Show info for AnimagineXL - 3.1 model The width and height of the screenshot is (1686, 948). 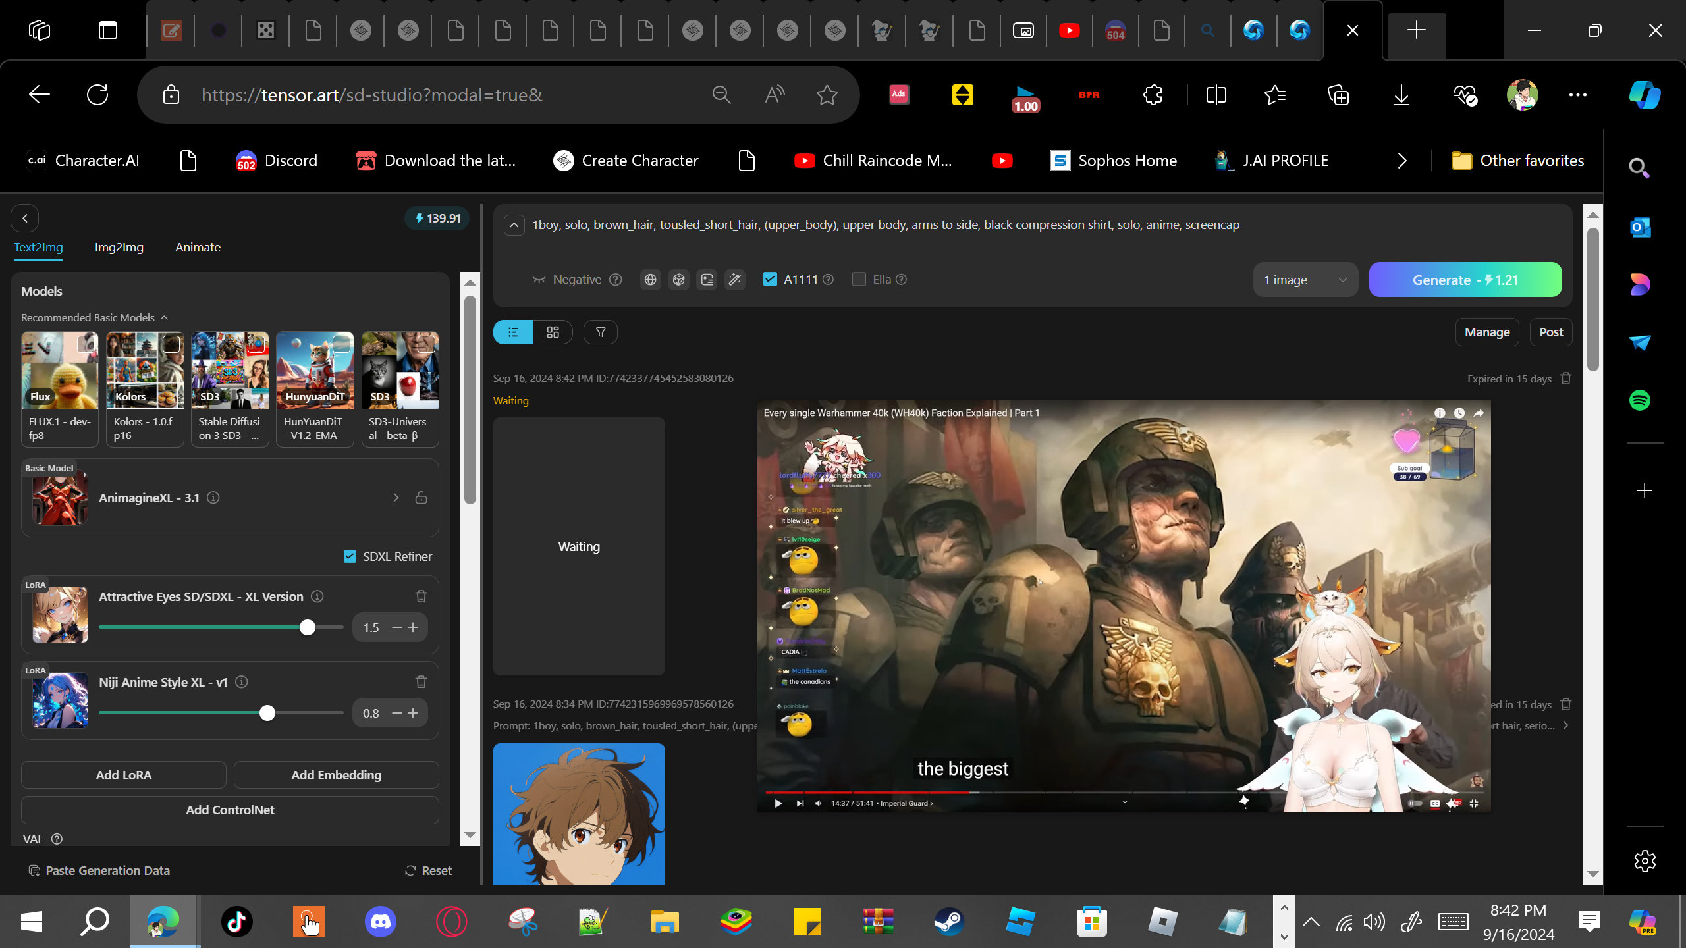[213, 498]
